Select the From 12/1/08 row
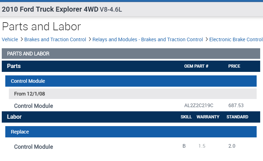This screenshot has width=263, height=161. 131,94
